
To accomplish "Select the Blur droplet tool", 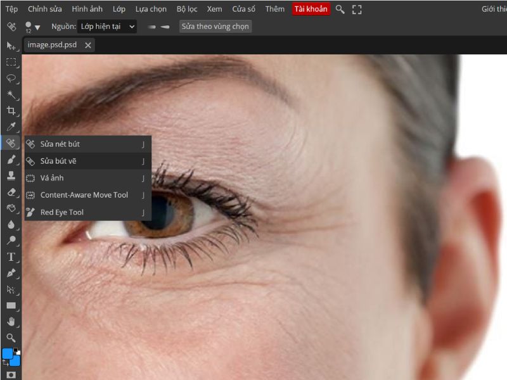I will 11,225.
